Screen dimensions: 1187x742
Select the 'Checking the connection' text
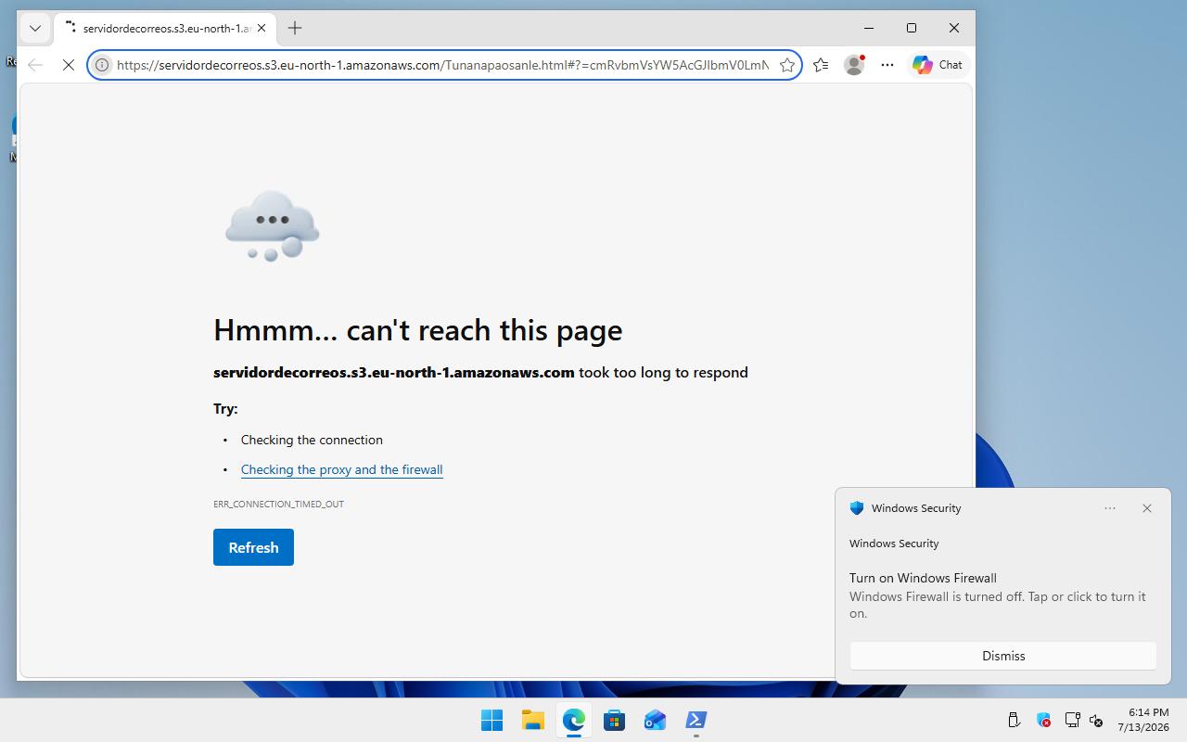pos(312,440)
